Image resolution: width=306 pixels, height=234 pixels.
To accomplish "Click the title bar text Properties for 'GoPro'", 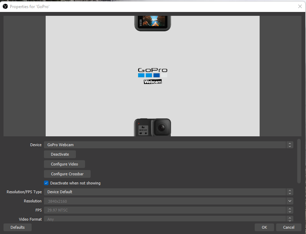I will pyautogui.click(x=30, y=6).
